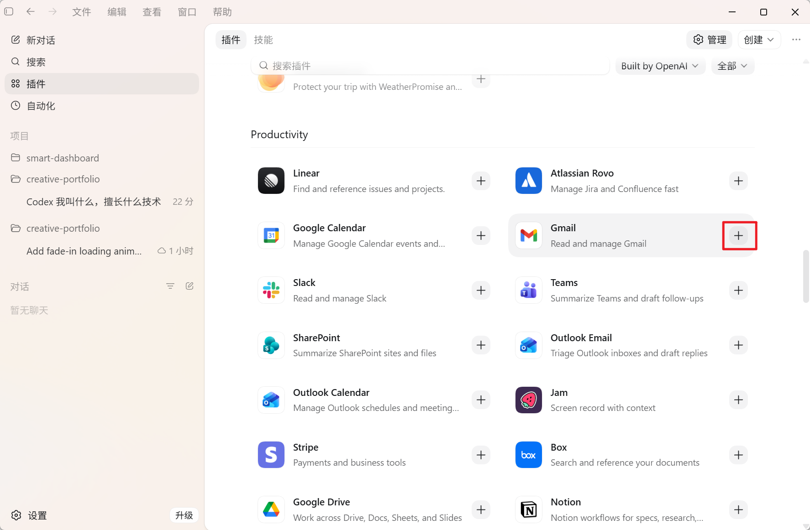Add the Outlook Email plugin
Image resolution: width=810 pixels, height=530 pixels.
pos(738,345)
